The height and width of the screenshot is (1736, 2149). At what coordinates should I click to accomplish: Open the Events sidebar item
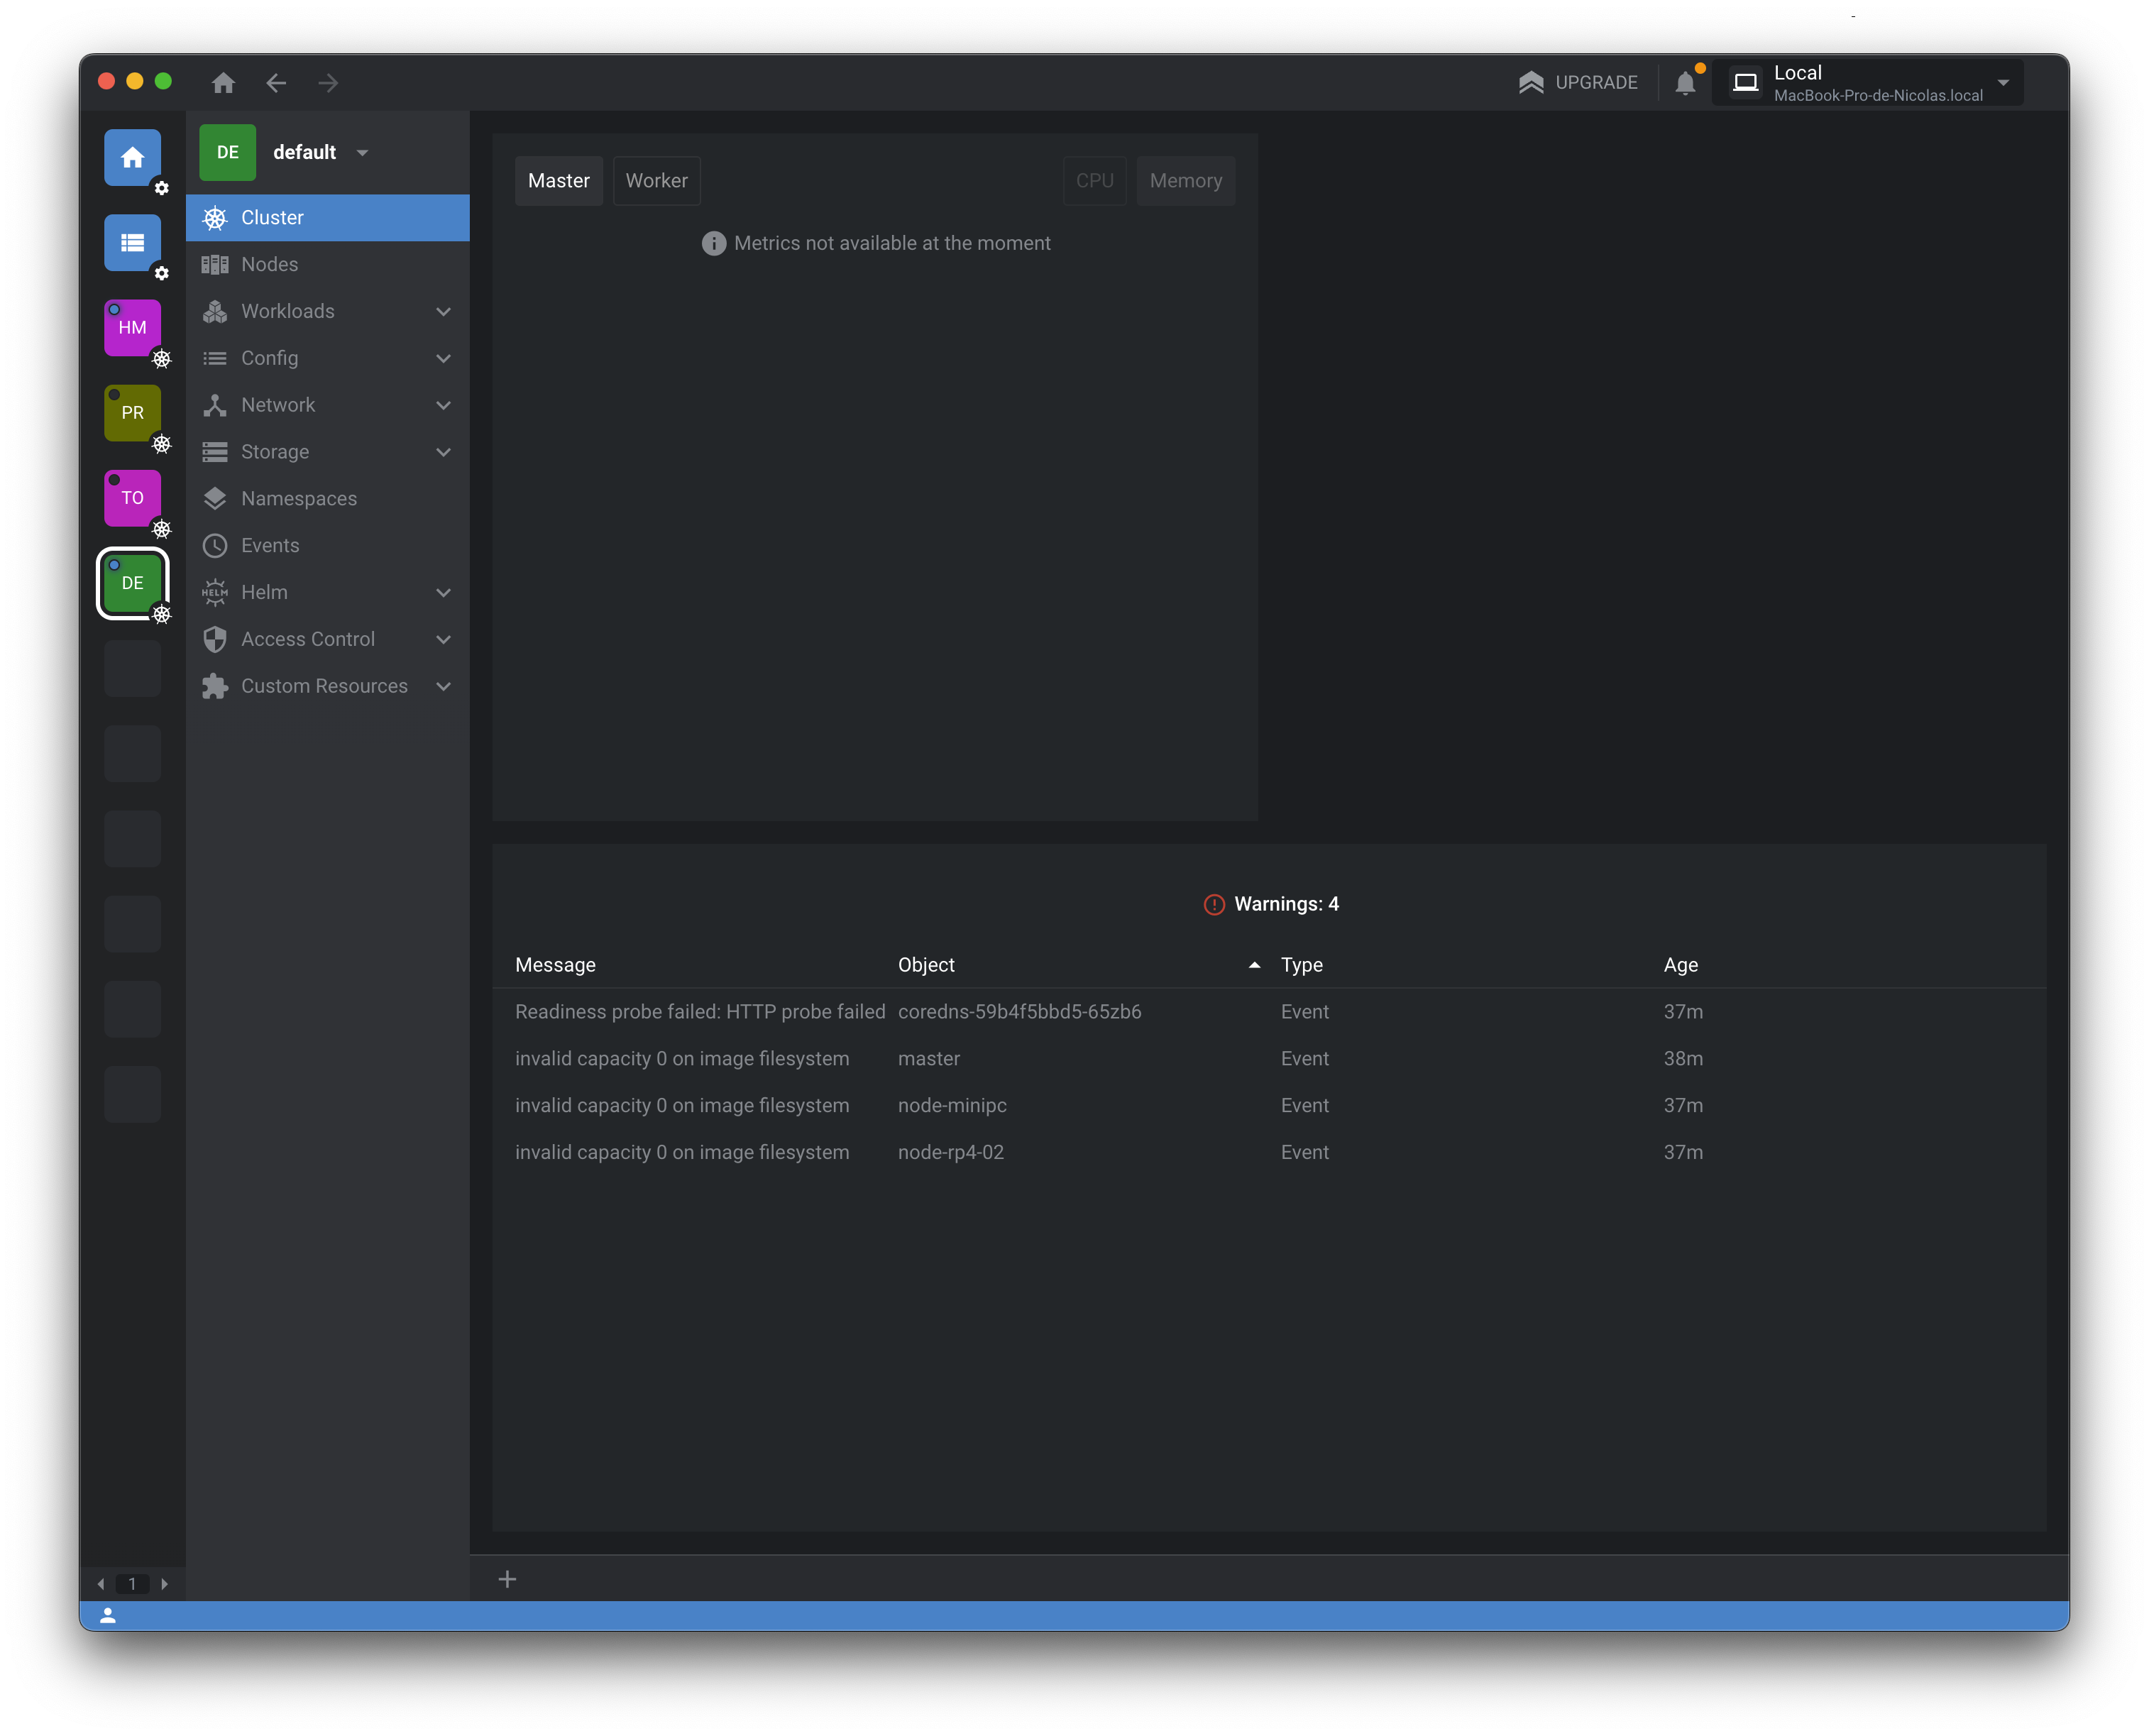coord(270,545)
